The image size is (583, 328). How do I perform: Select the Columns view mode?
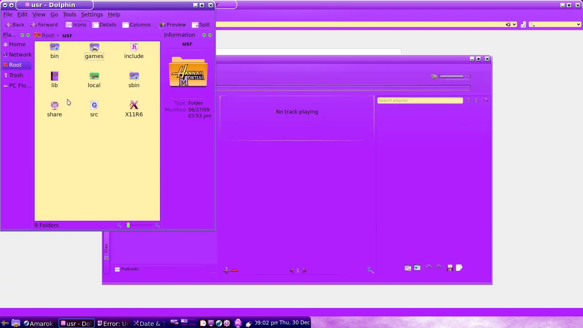[x=136, y=25]
